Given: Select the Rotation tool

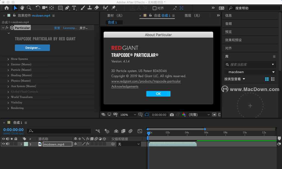Looking at the screenshot, I should [x=38, y=8].
